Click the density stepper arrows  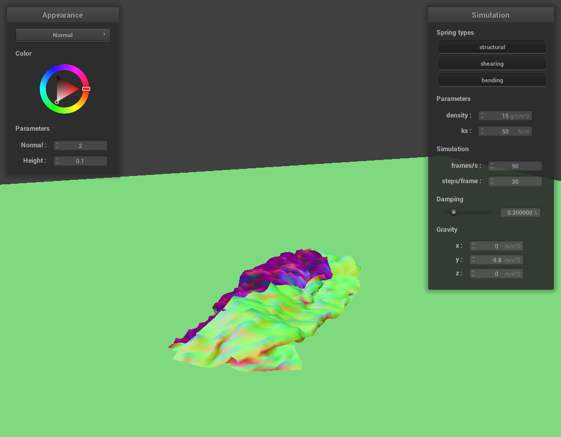482,116
